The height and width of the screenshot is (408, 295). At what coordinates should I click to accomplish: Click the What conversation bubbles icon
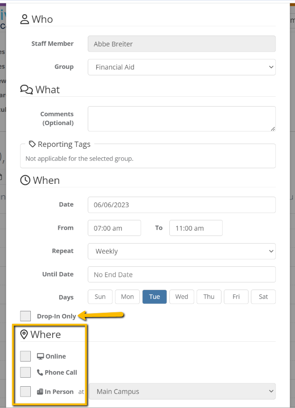26,89
